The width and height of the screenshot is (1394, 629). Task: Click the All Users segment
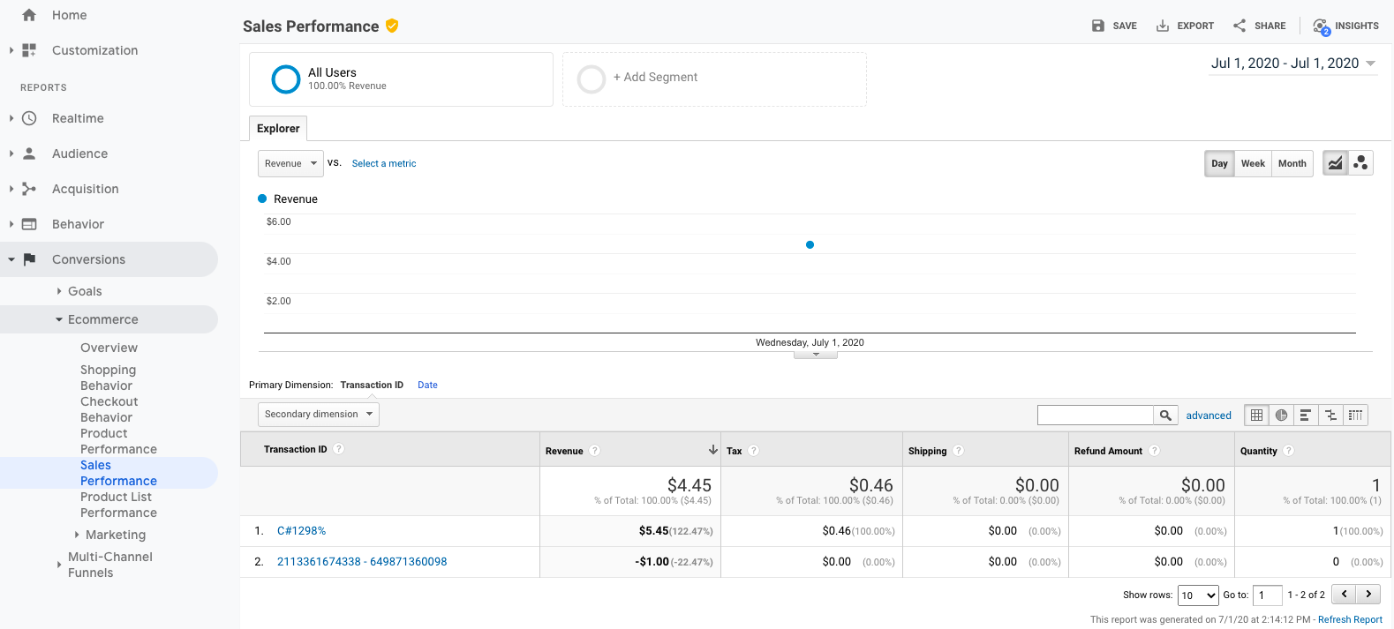coord(401,79)
